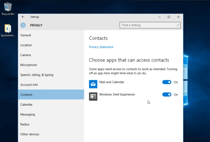This screenshot has height=142, width=210.
Task: Click the Windows Shell Experience app icon
Action: (x=93, y=96)
